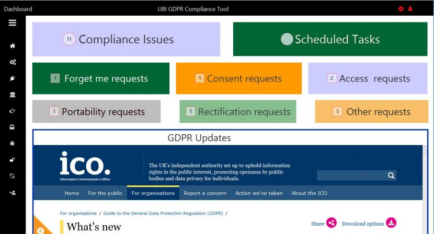Select the For the public tab
434x234 pixels.
click(x=105, y=193)
